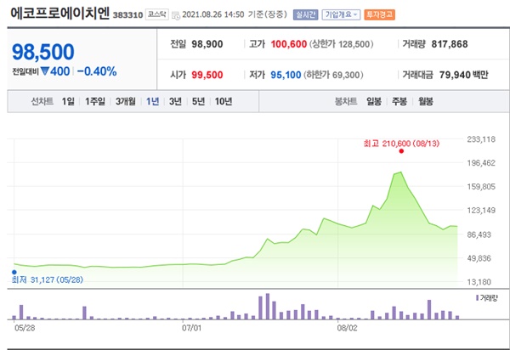Click the red 최고 210,600 peak marker dot

(401, 151)
